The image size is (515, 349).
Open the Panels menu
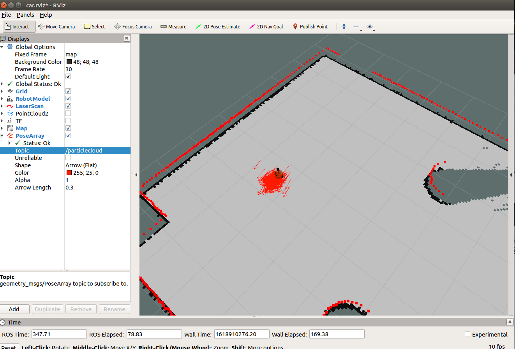tap(25, 15)
